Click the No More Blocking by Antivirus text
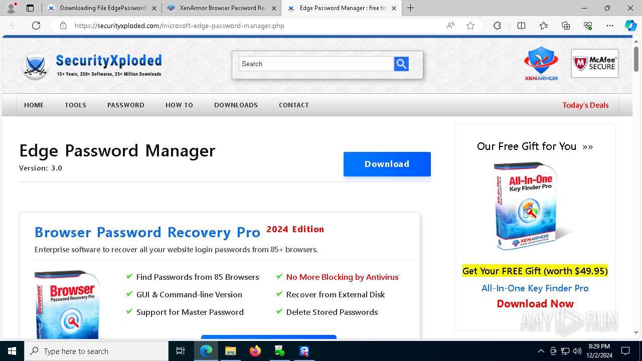642x361 pixels. coord(342,277)
